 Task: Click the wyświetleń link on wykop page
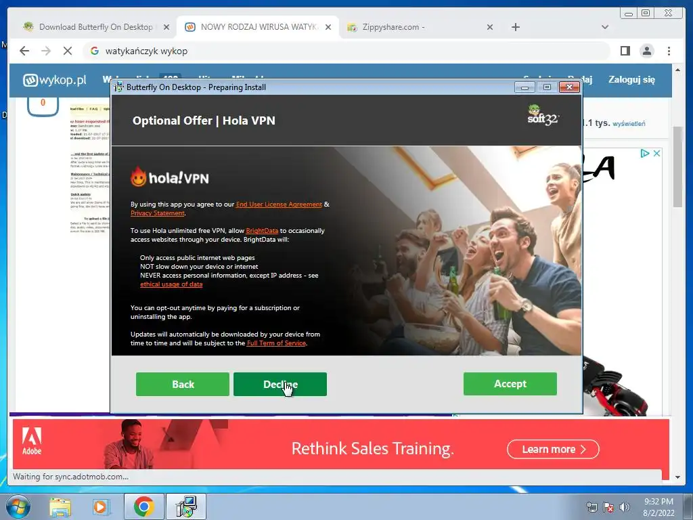[629, 124]
